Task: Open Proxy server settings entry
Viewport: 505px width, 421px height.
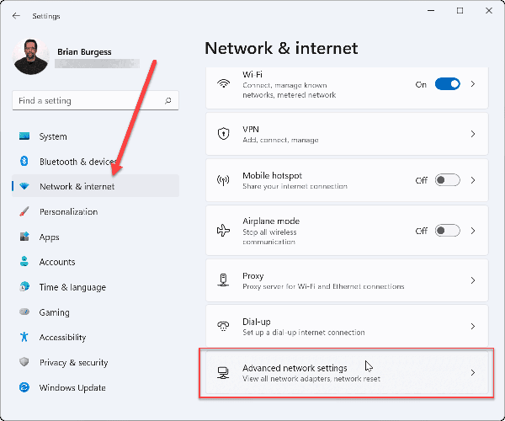Action: coord(347,280)
